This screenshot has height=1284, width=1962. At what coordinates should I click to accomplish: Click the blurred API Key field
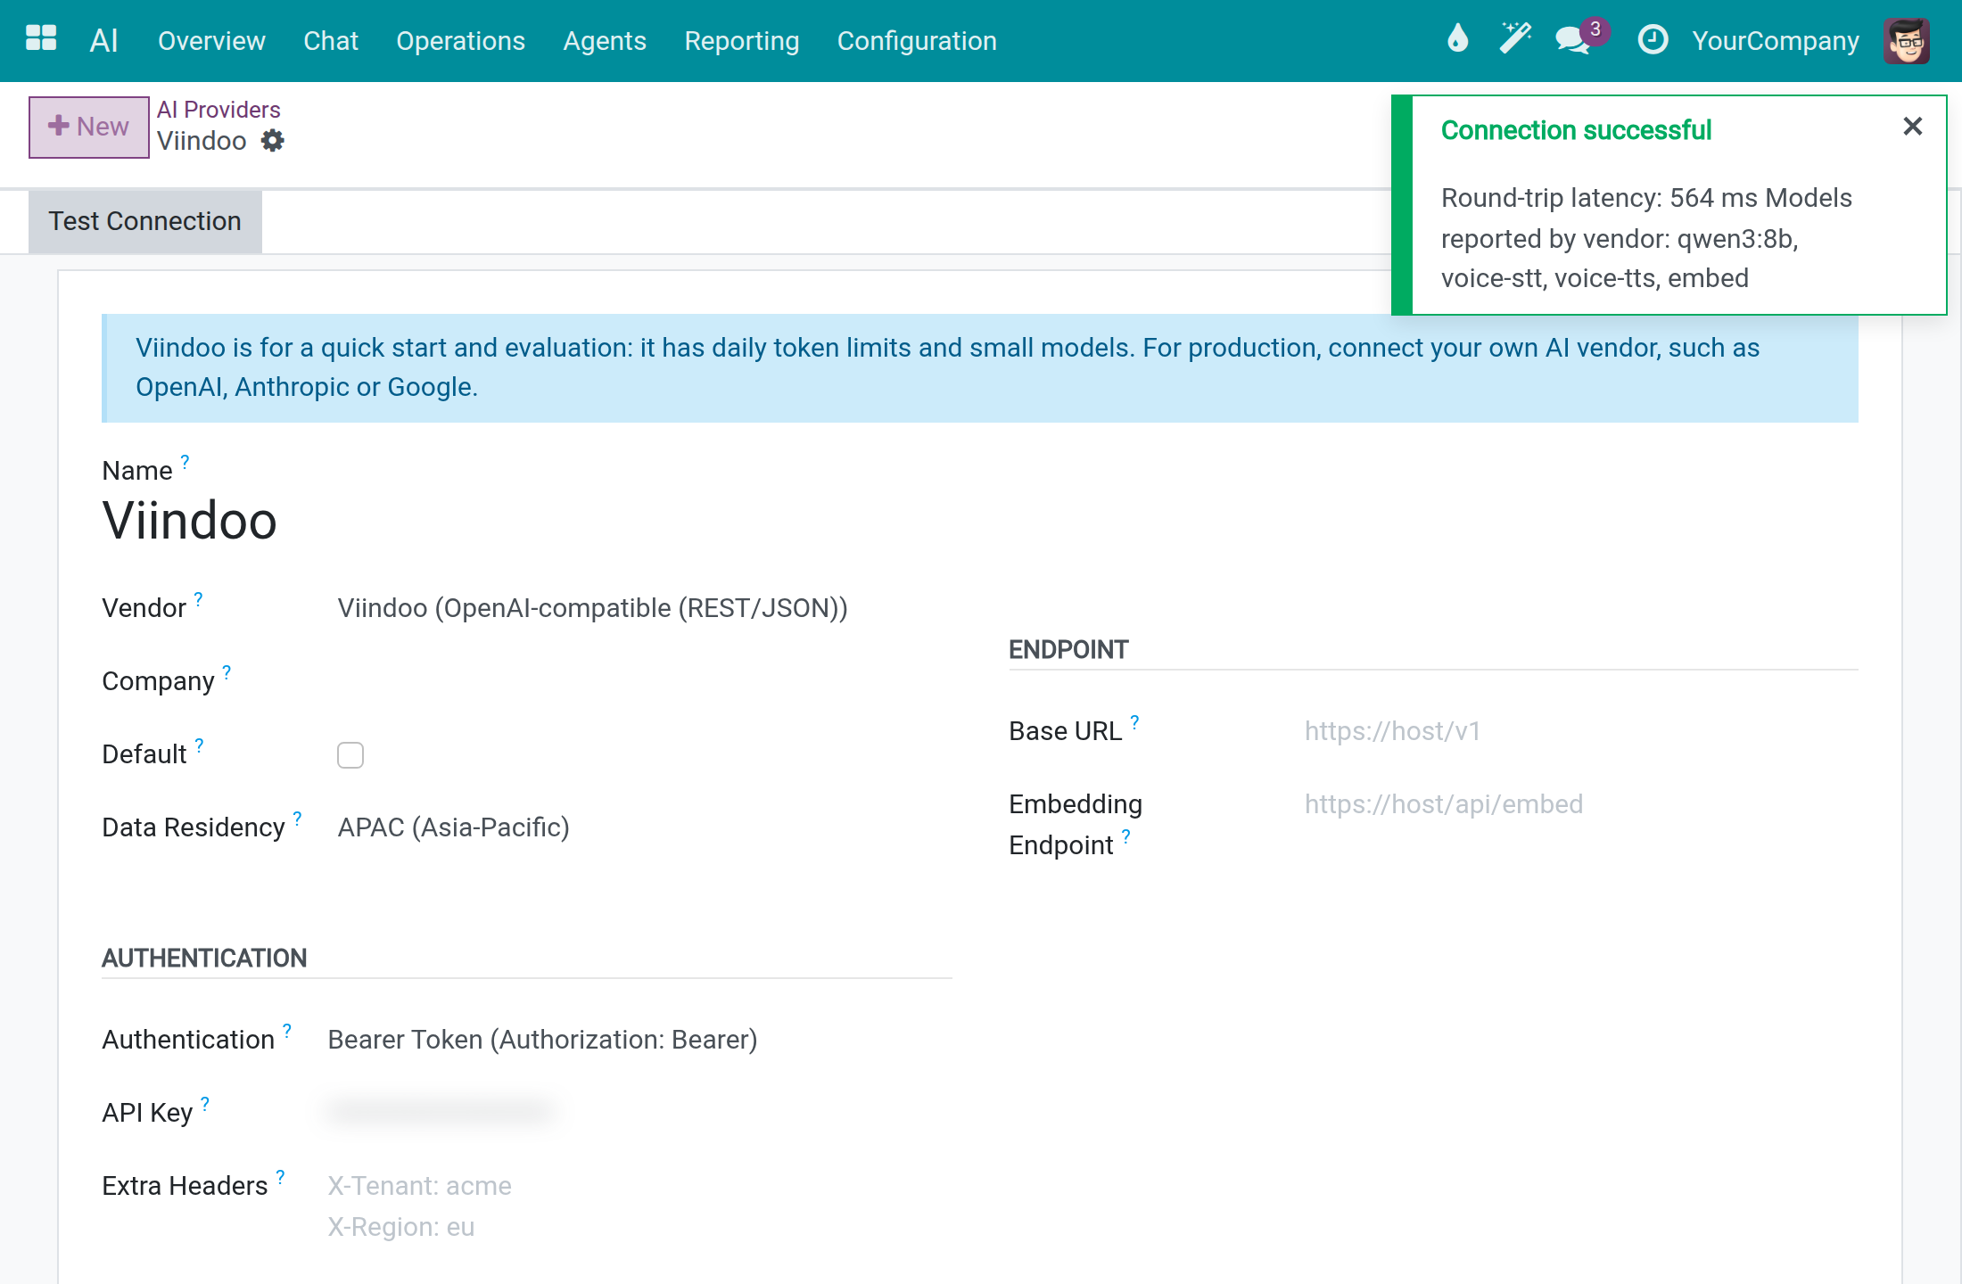click(x=441, y=1111)
